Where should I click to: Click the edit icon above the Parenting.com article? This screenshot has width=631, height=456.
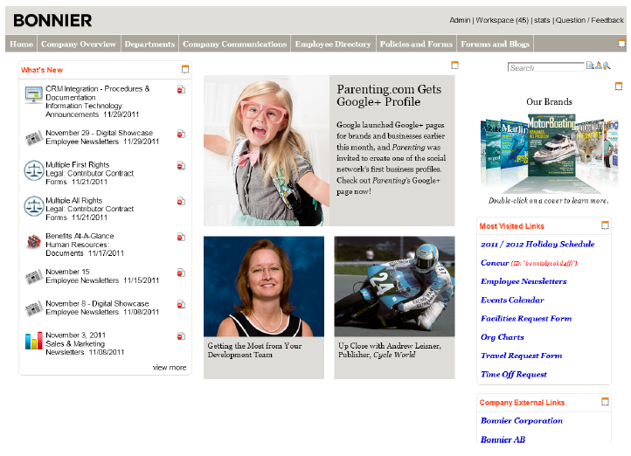pyautogui.click(x=454, y=66)
